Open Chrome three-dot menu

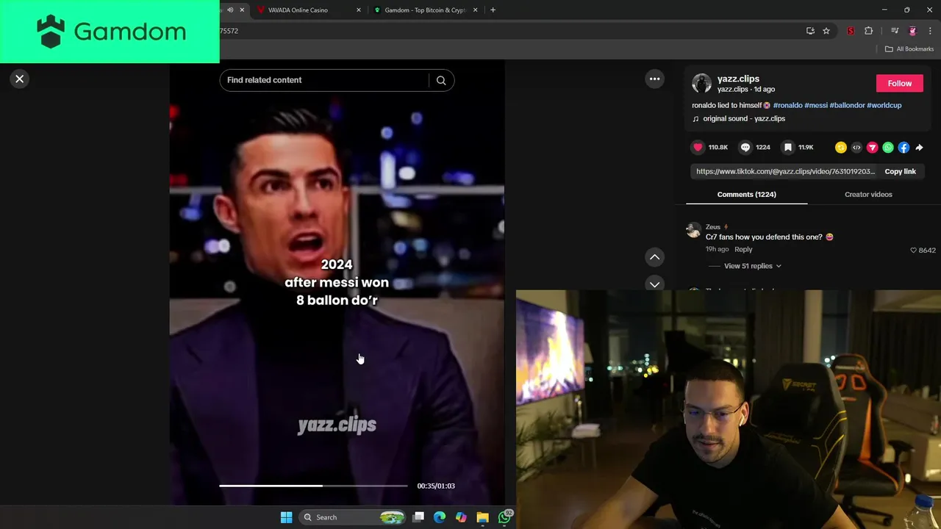tap(930, 31)
